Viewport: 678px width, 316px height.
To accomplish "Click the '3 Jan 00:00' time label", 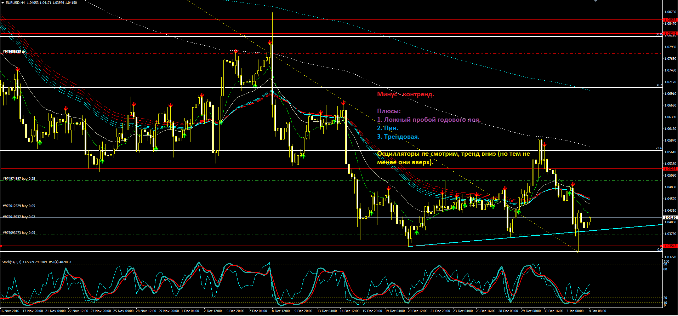I will [x=575, y=311].
